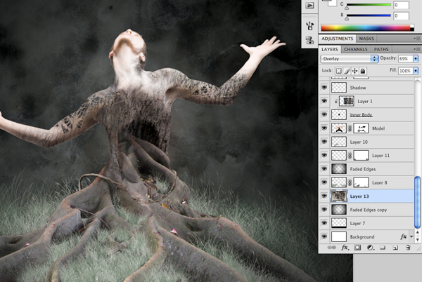The width and height of the screenshot is (422, 282).
Task: Click the G value input field
Action: point(402,5)
